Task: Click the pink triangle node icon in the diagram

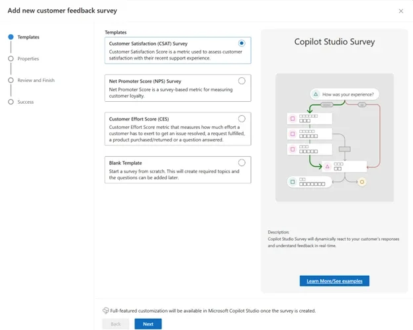Action: click(327, 166)
